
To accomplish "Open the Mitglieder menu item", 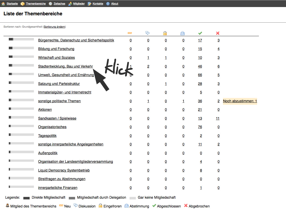I will (x=79, y=4).
